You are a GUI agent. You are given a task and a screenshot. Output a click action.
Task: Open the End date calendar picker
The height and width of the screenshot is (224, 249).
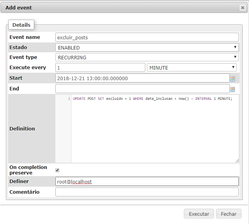233,90
